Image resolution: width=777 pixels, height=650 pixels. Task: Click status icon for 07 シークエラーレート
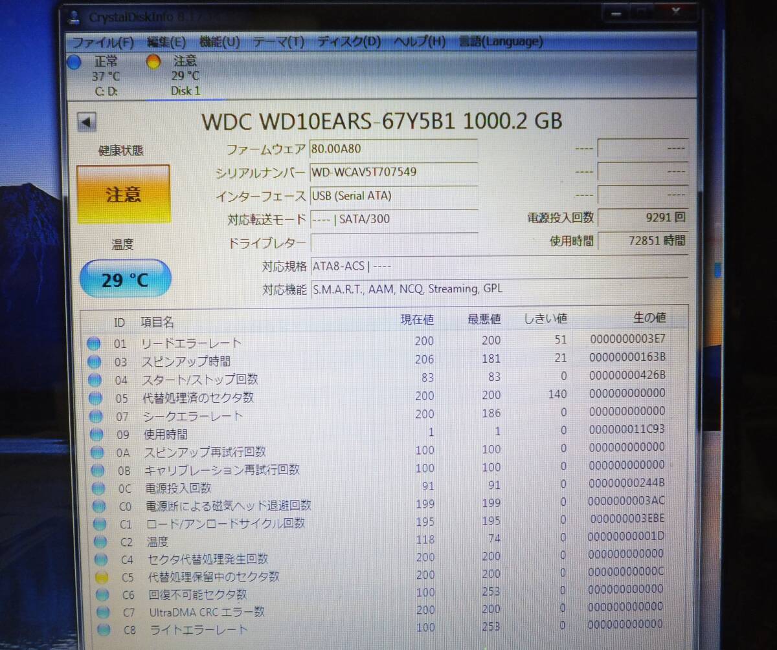pyautogui.click(x=96, y=416)
